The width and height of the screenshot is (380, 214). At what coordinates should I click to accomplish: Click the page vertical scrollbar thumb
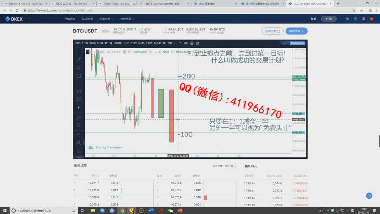(x=379, y=141)
